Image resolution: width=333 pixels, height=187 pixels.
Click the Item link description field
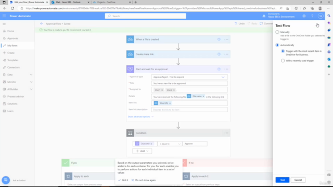pyautogui.click(x=189, y=110)
